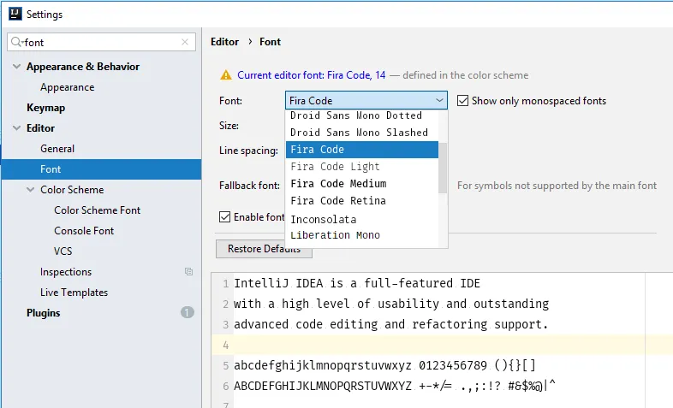The image size is (673, 408).
Task: Choose Fira Code Retina font
Action: click(362, 201)
